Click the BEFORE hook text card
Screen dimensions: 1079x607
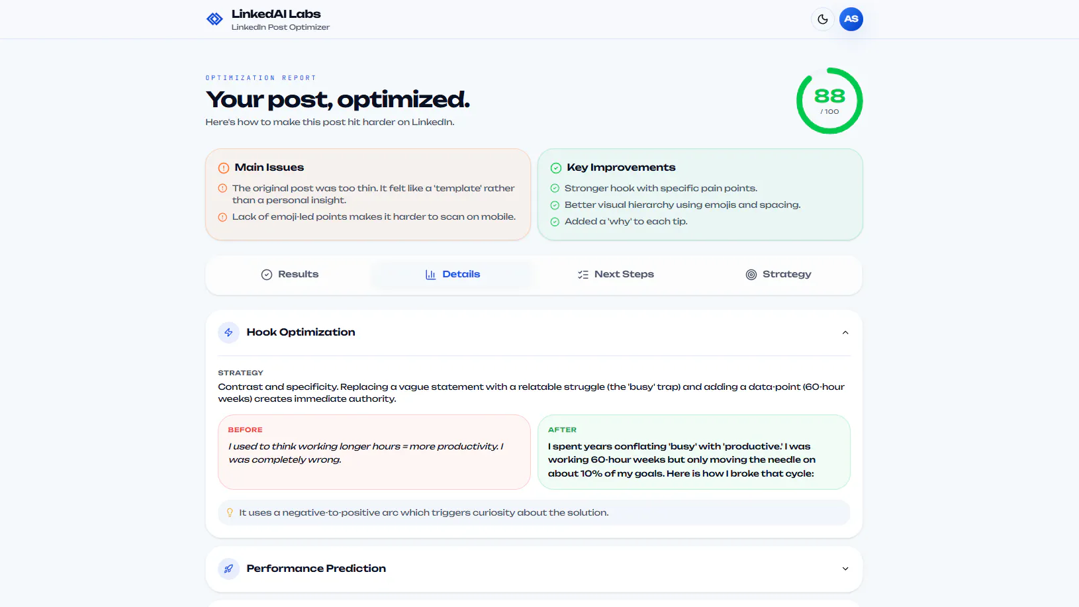point(374,452)
